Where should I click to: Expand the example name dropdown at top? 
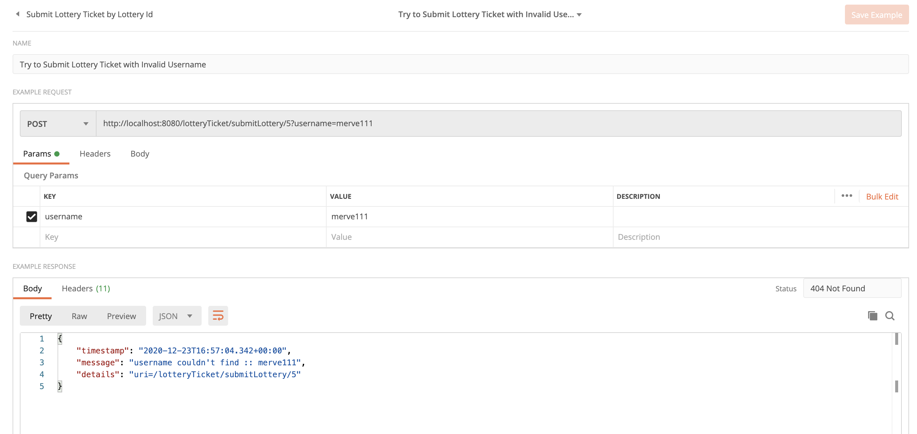(579, 15)
